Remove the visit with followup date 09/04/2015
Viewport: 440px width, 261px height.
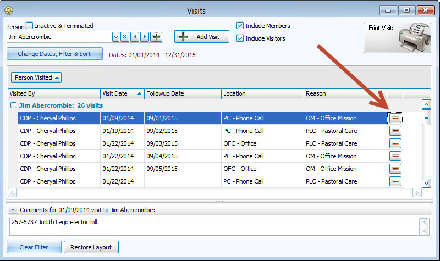tap(395, 156)
